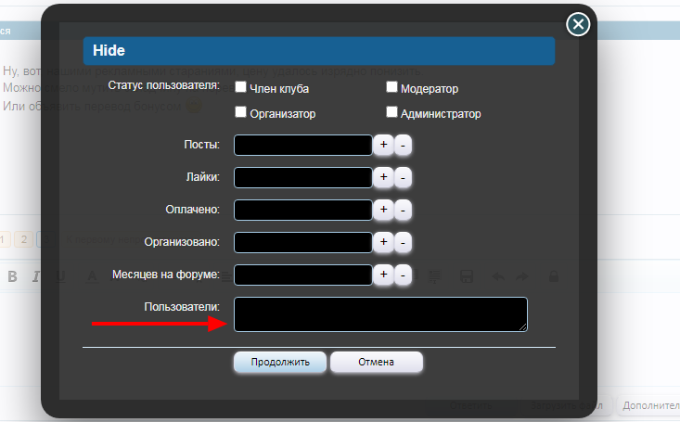This screenshot has height=422, width=680.
Task: Cancel the dialog via Отмена button
Action: [x=376, y=362]
